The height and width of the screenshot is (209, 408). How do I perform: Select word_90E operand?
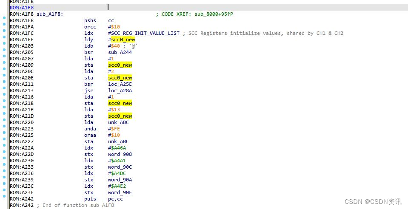click(x=120, y=192)
